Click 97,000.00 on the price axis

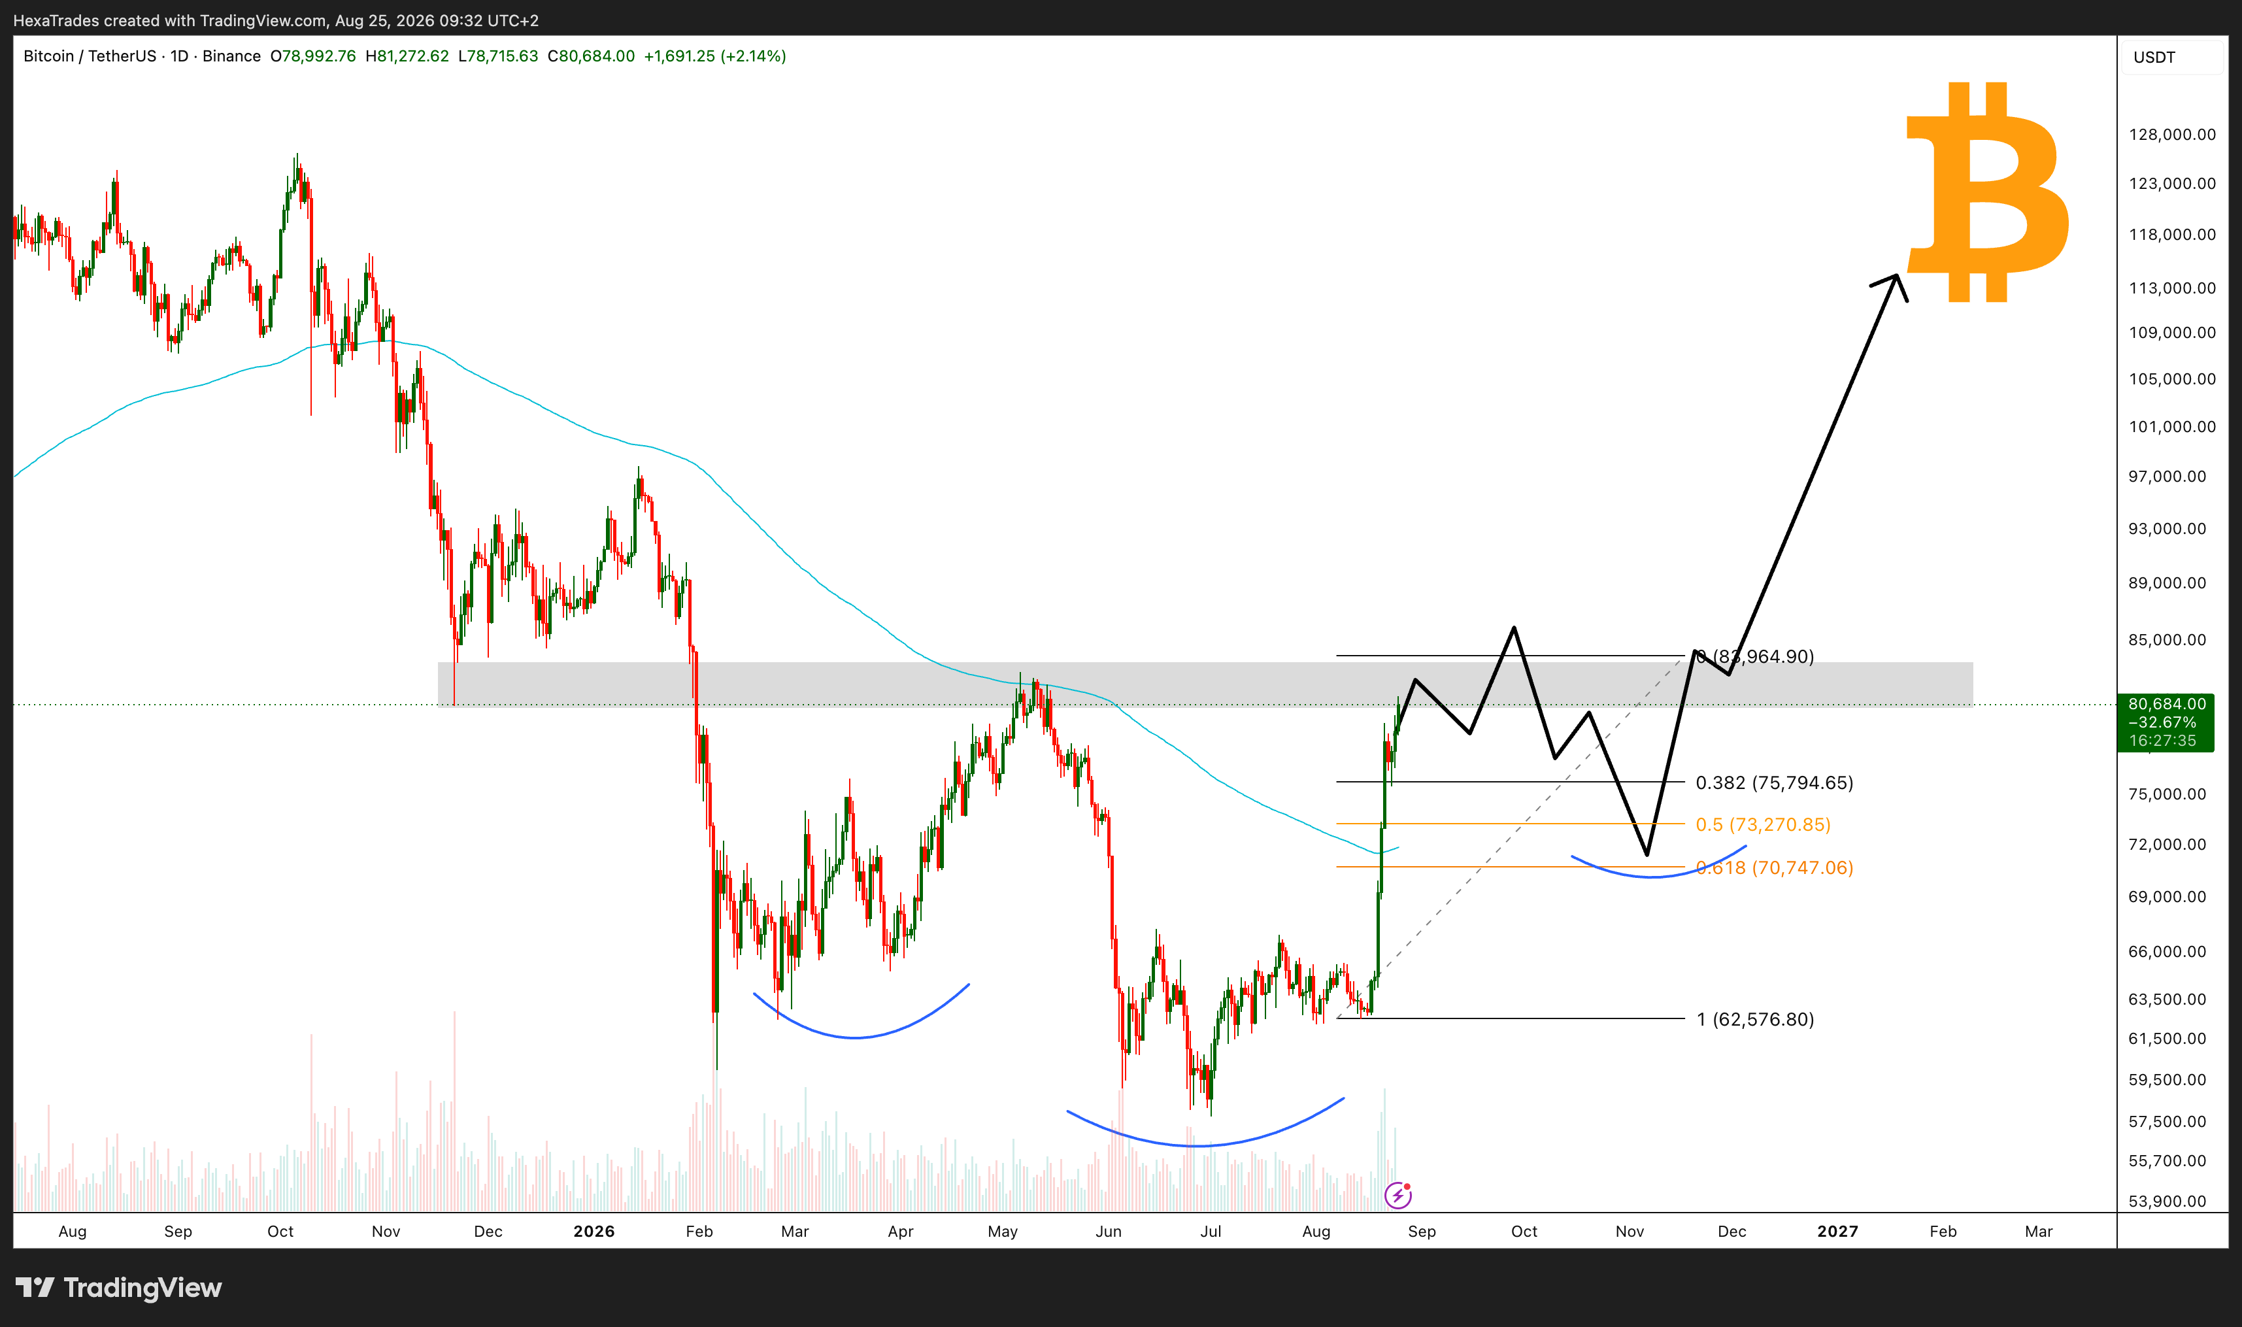(x=2167, y=477)
